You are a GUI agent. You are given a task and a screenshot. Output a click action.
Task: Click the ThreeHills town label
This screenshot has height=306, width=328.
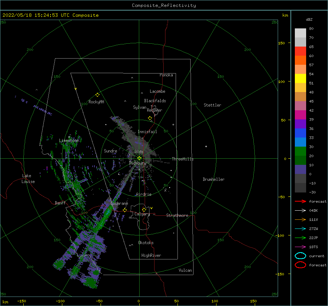tap(183, 159)
